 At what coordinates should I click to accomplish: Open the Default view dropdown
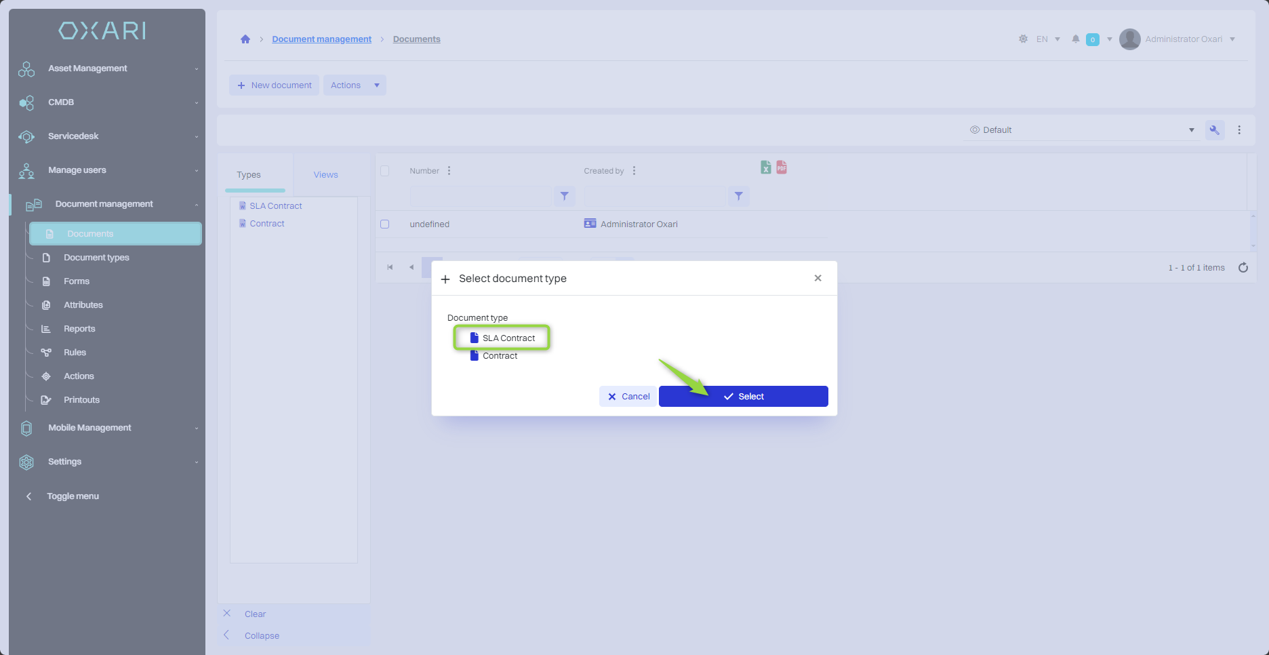click(1082, 130)
